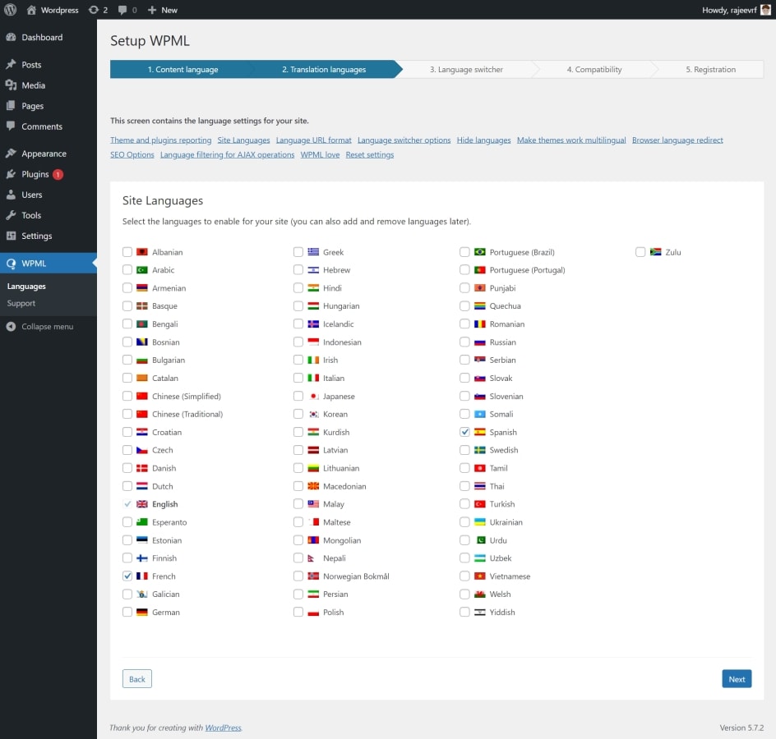Viewport: 776px width, 739px height.
Task: Click the SEO Options link
Action: [x=132, y=154]
